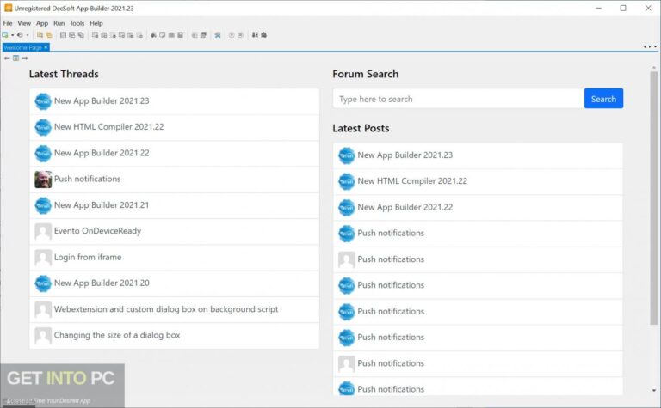
Task: Click avatar beside 'New HTML Compiler 2021.22' in Latest Posts
Action: point(347,181)
